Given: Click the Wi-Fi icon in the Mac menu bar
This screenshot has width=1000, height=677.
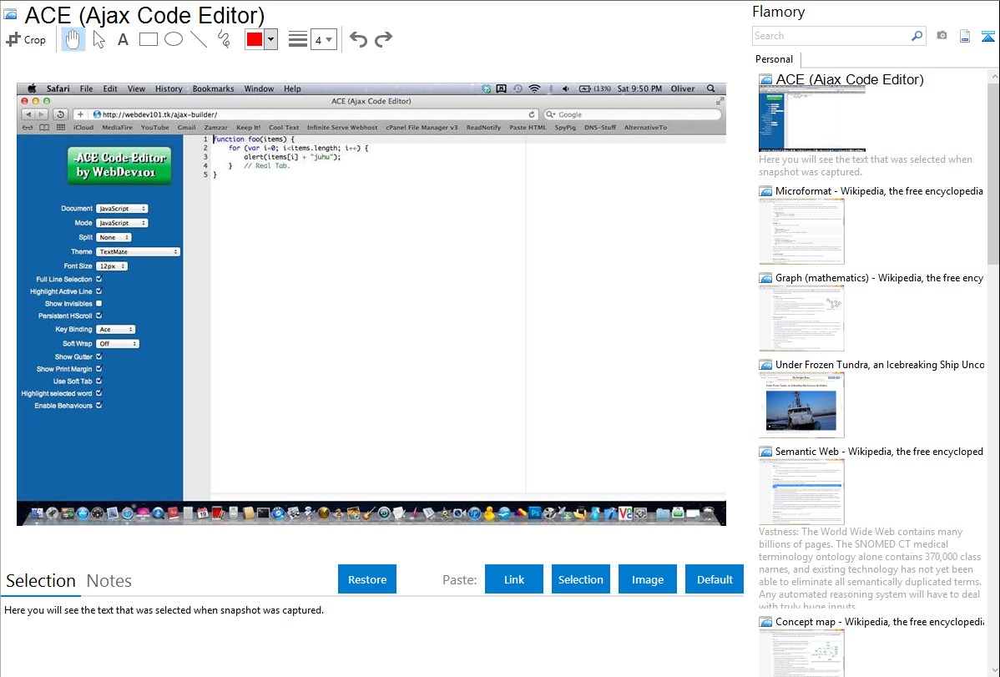Looking at the screenshot, I should point(534,88).
